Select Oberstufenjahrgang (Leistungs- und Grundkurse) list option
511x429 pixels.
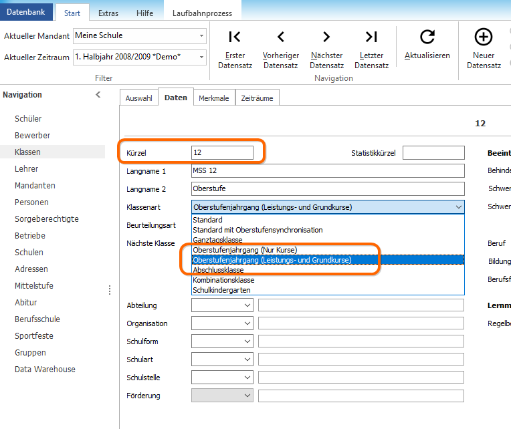(x=328, y=260)
